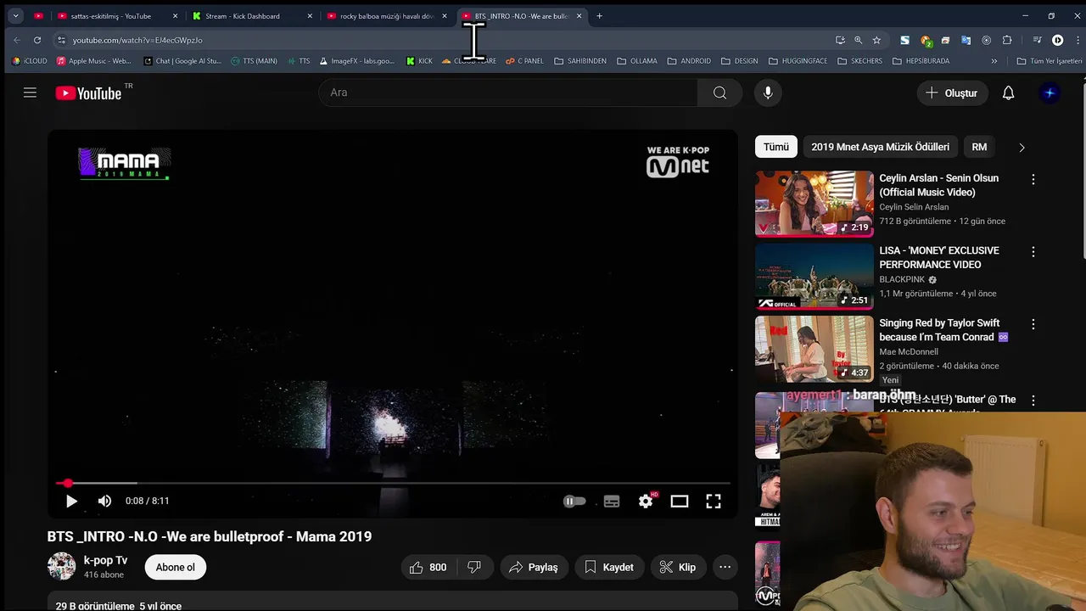Open TTS (MAIN) bookmark

point(254,61)
